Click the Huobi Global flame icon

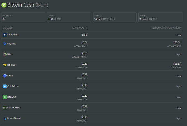(x=5, y=118)
